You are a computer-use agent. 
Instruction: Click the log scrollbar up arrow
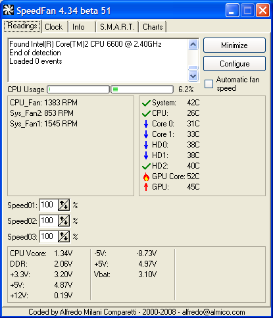(193, 45)
